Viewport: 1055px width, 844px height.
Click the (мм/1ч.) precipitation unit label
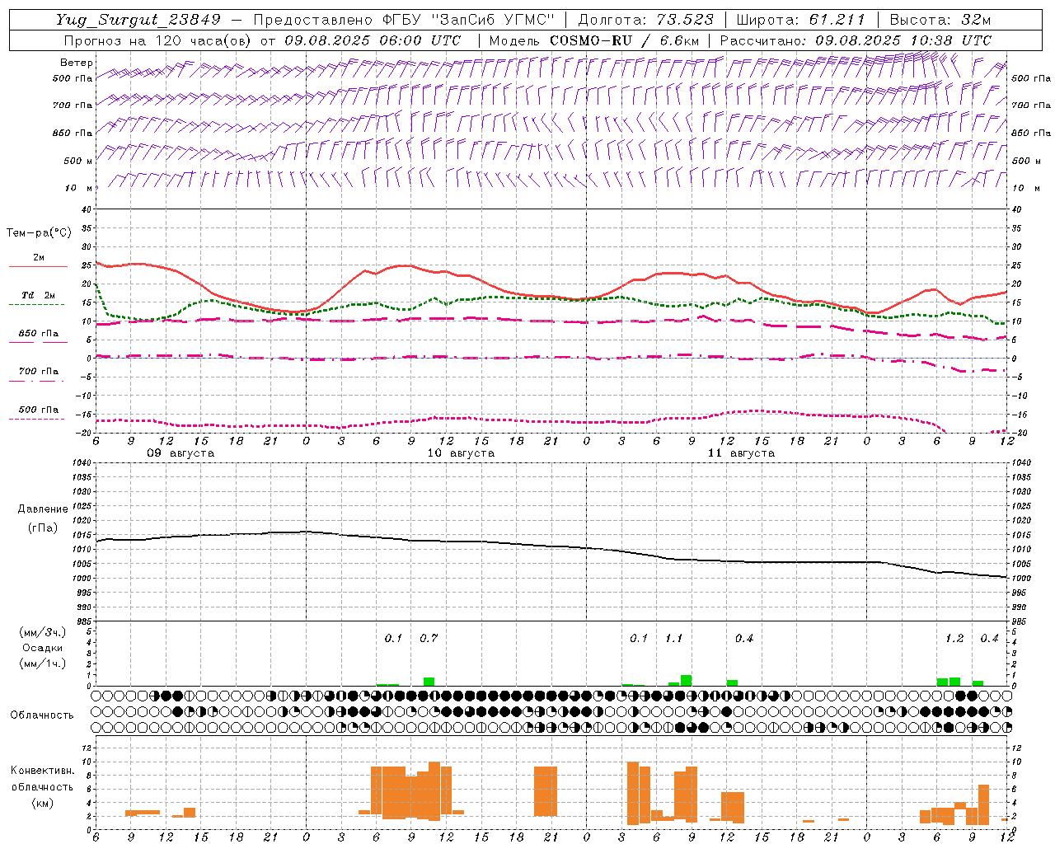tap(42, 663)
